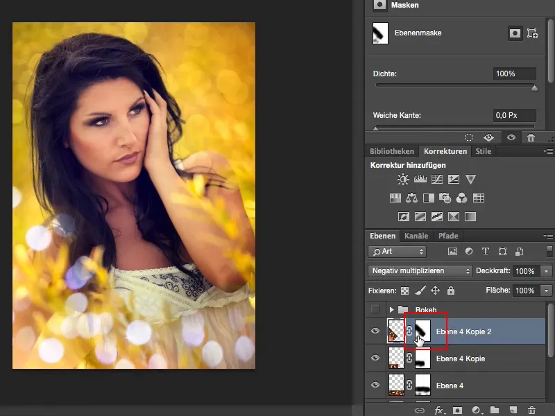Open the Tonwertkorrektur adjustment icon
This screenshot has height=416, width=555.
click(420, 179)
